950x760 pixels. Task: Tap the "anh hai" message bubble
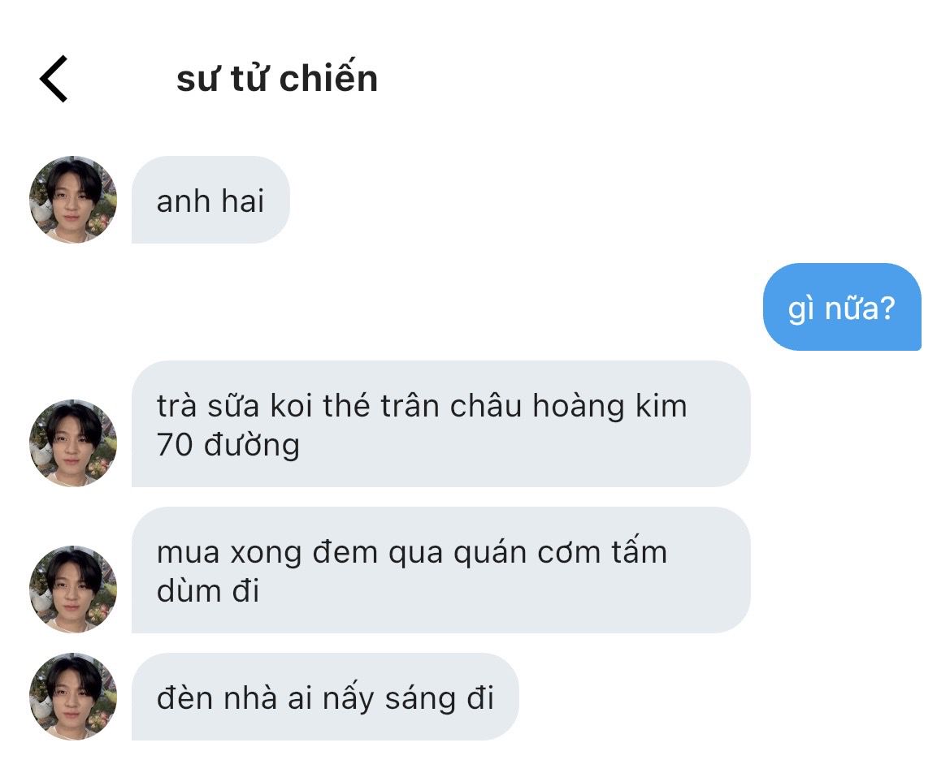click(x=210, y=200)
